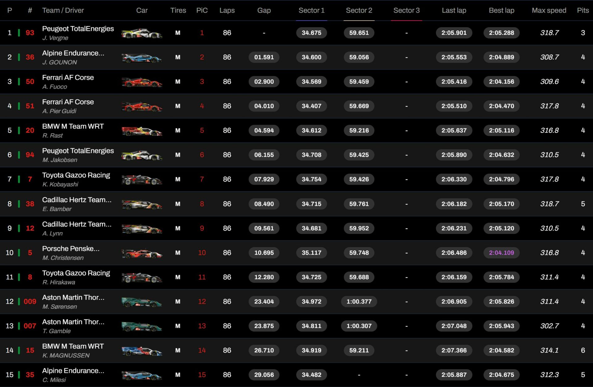Click last lap time 2:05.901

454,33
